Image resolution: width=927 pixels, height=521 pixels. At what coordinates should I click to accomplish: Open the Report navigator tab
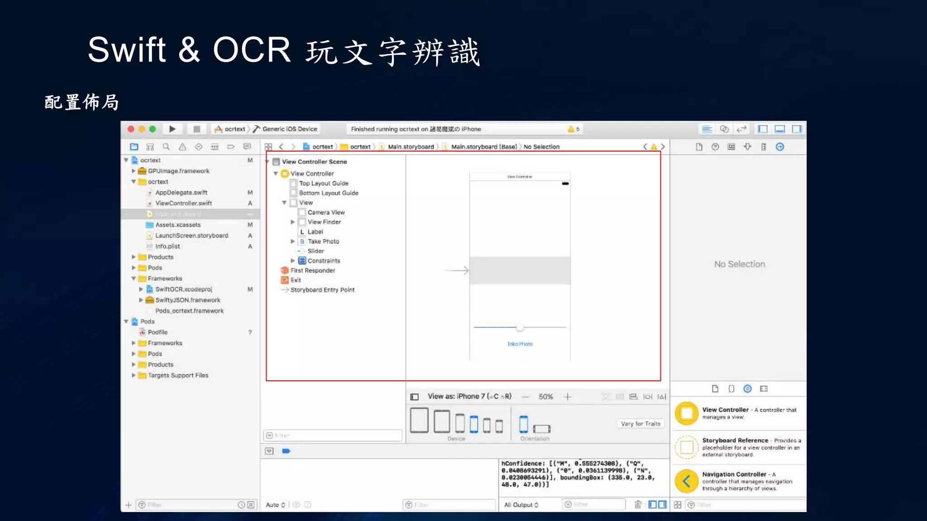pyautogui.click(x=247, y=147)
